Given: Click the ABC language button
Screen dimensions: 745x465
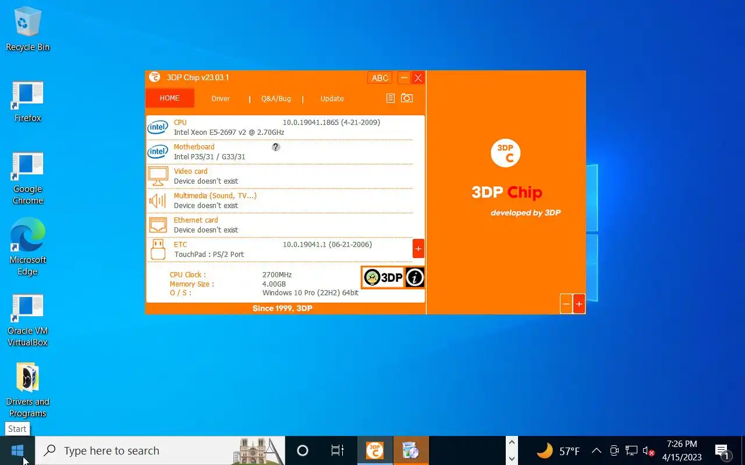Looking at the screenshot, I should click(x=380, y=78).
